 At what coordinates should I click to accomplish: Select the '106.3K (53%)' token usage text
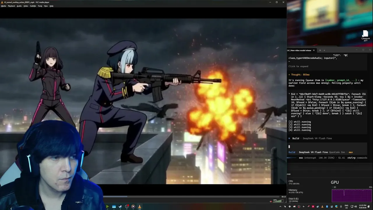(327, 158)
